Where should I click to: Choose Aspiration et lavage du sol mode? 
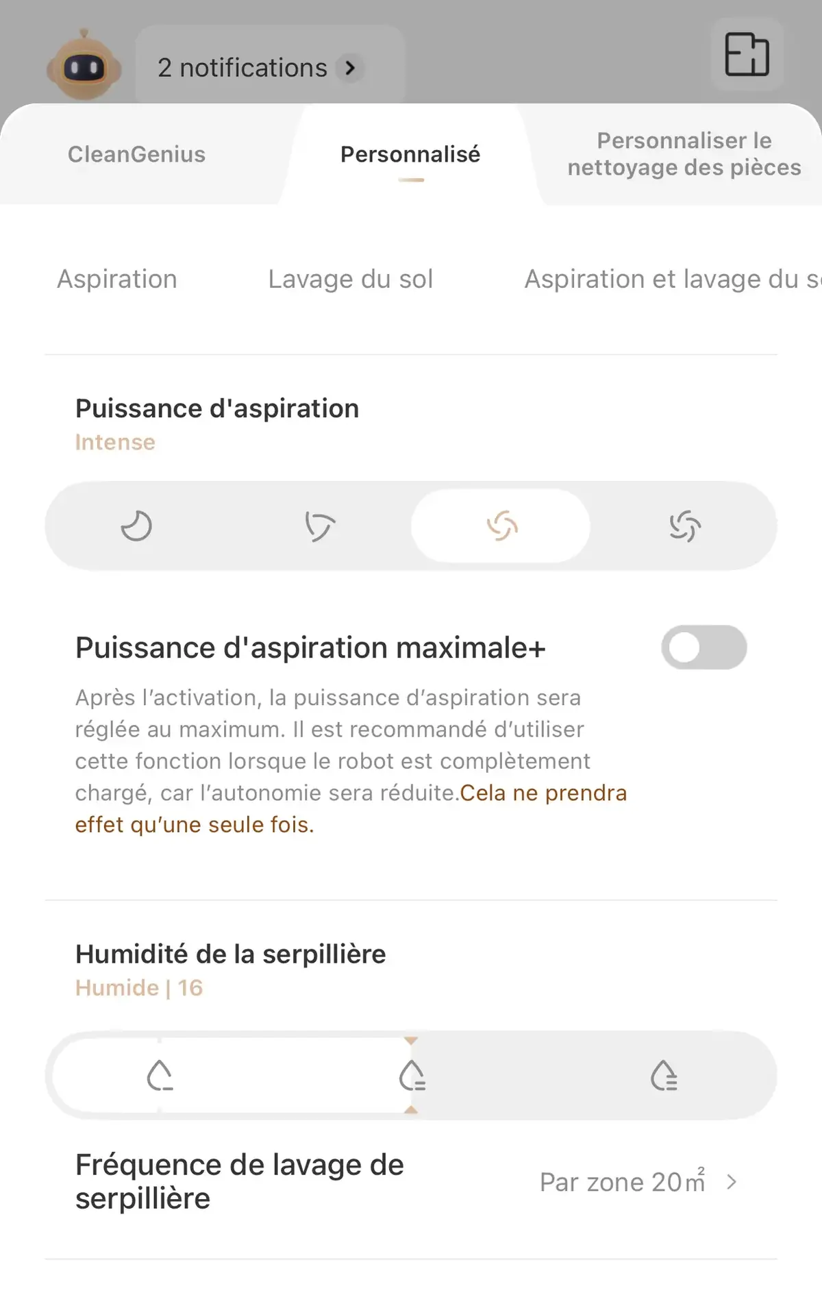coord(673,279)
